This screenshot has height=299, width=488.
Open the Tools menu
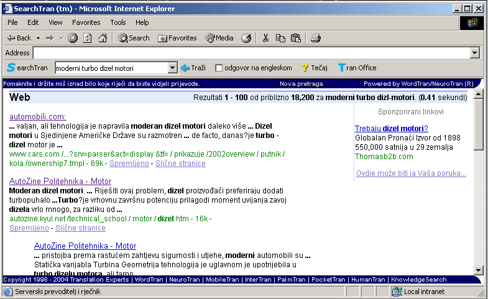pos(118,22)
